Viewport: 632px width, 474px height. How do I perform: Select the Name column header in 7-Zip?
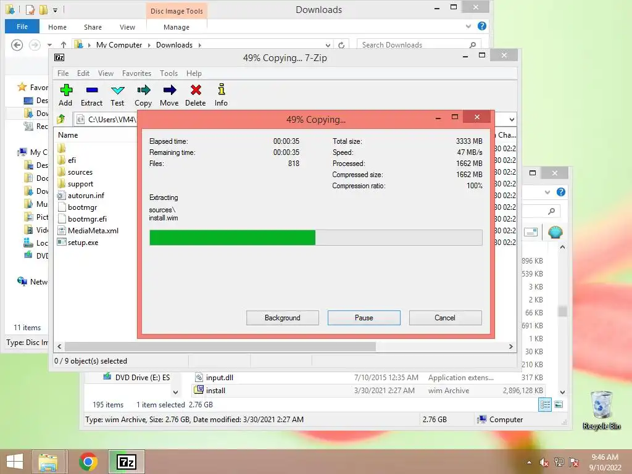pyautogui.click(x=68, y=135)
